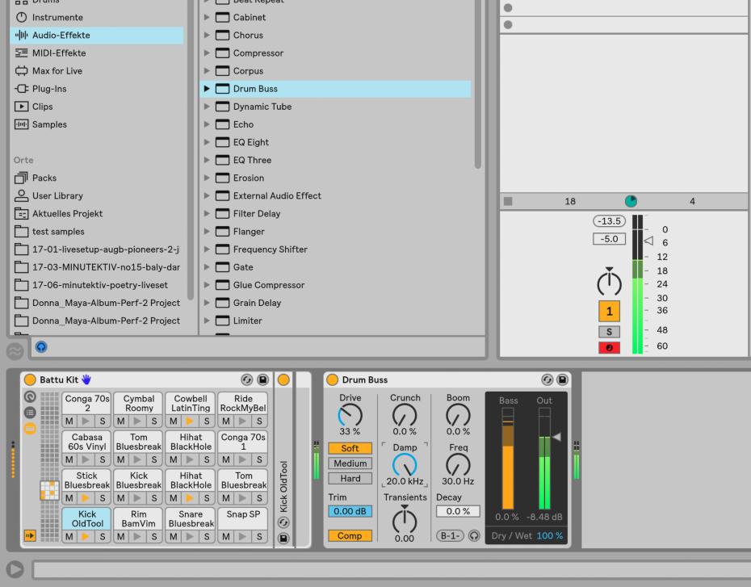Select Max for Live category

tap(57, 71)
